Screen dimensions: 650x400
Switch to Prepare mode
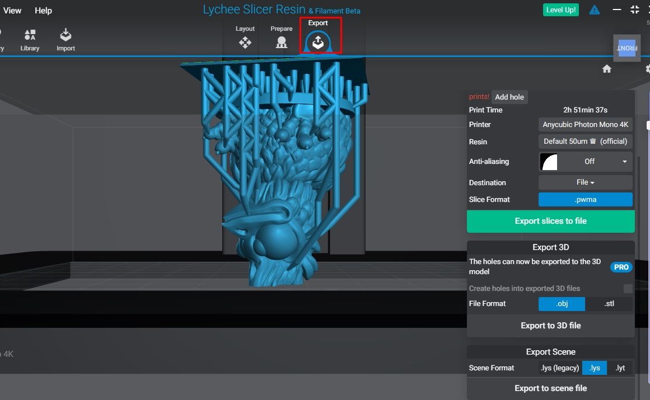click(282, 37)
